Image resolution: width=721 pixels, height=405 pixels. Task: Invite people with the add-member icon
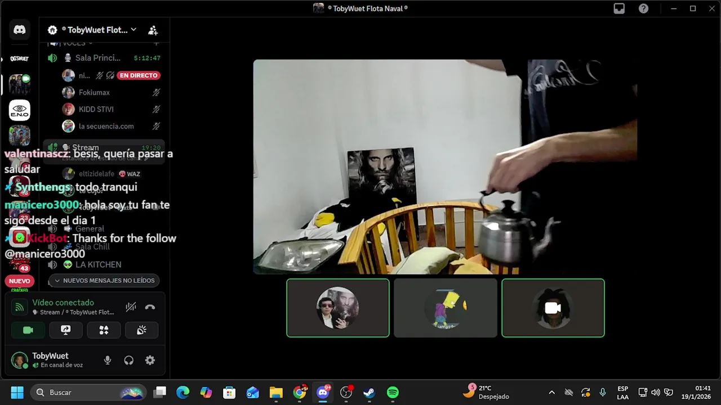(x=153, y=30)
